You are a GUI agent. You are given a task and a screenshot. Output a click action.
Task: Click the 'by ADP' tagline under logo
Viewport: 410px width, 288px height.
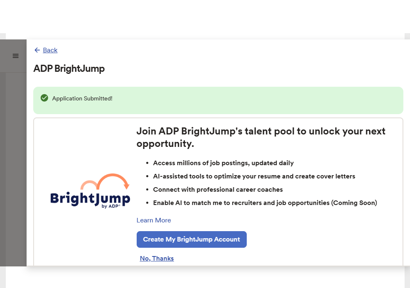111,206
